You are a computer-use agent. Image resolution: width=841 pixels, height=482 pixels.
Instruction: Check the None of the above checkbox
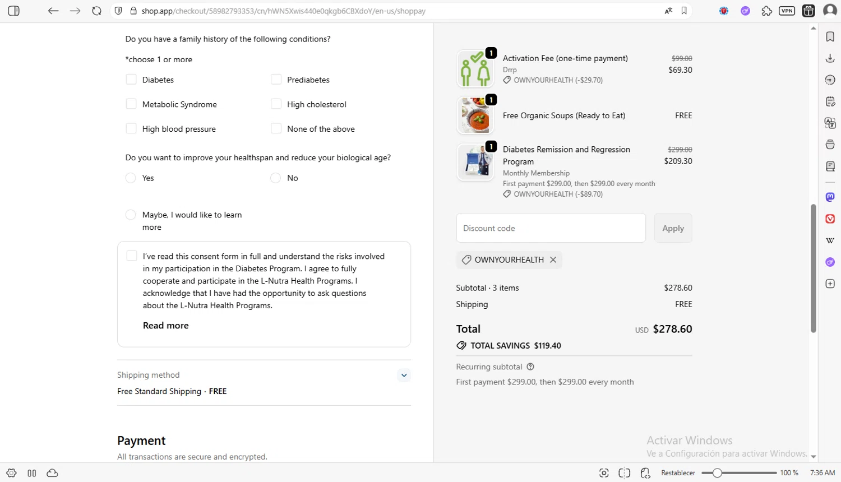(x=276, y=129)
